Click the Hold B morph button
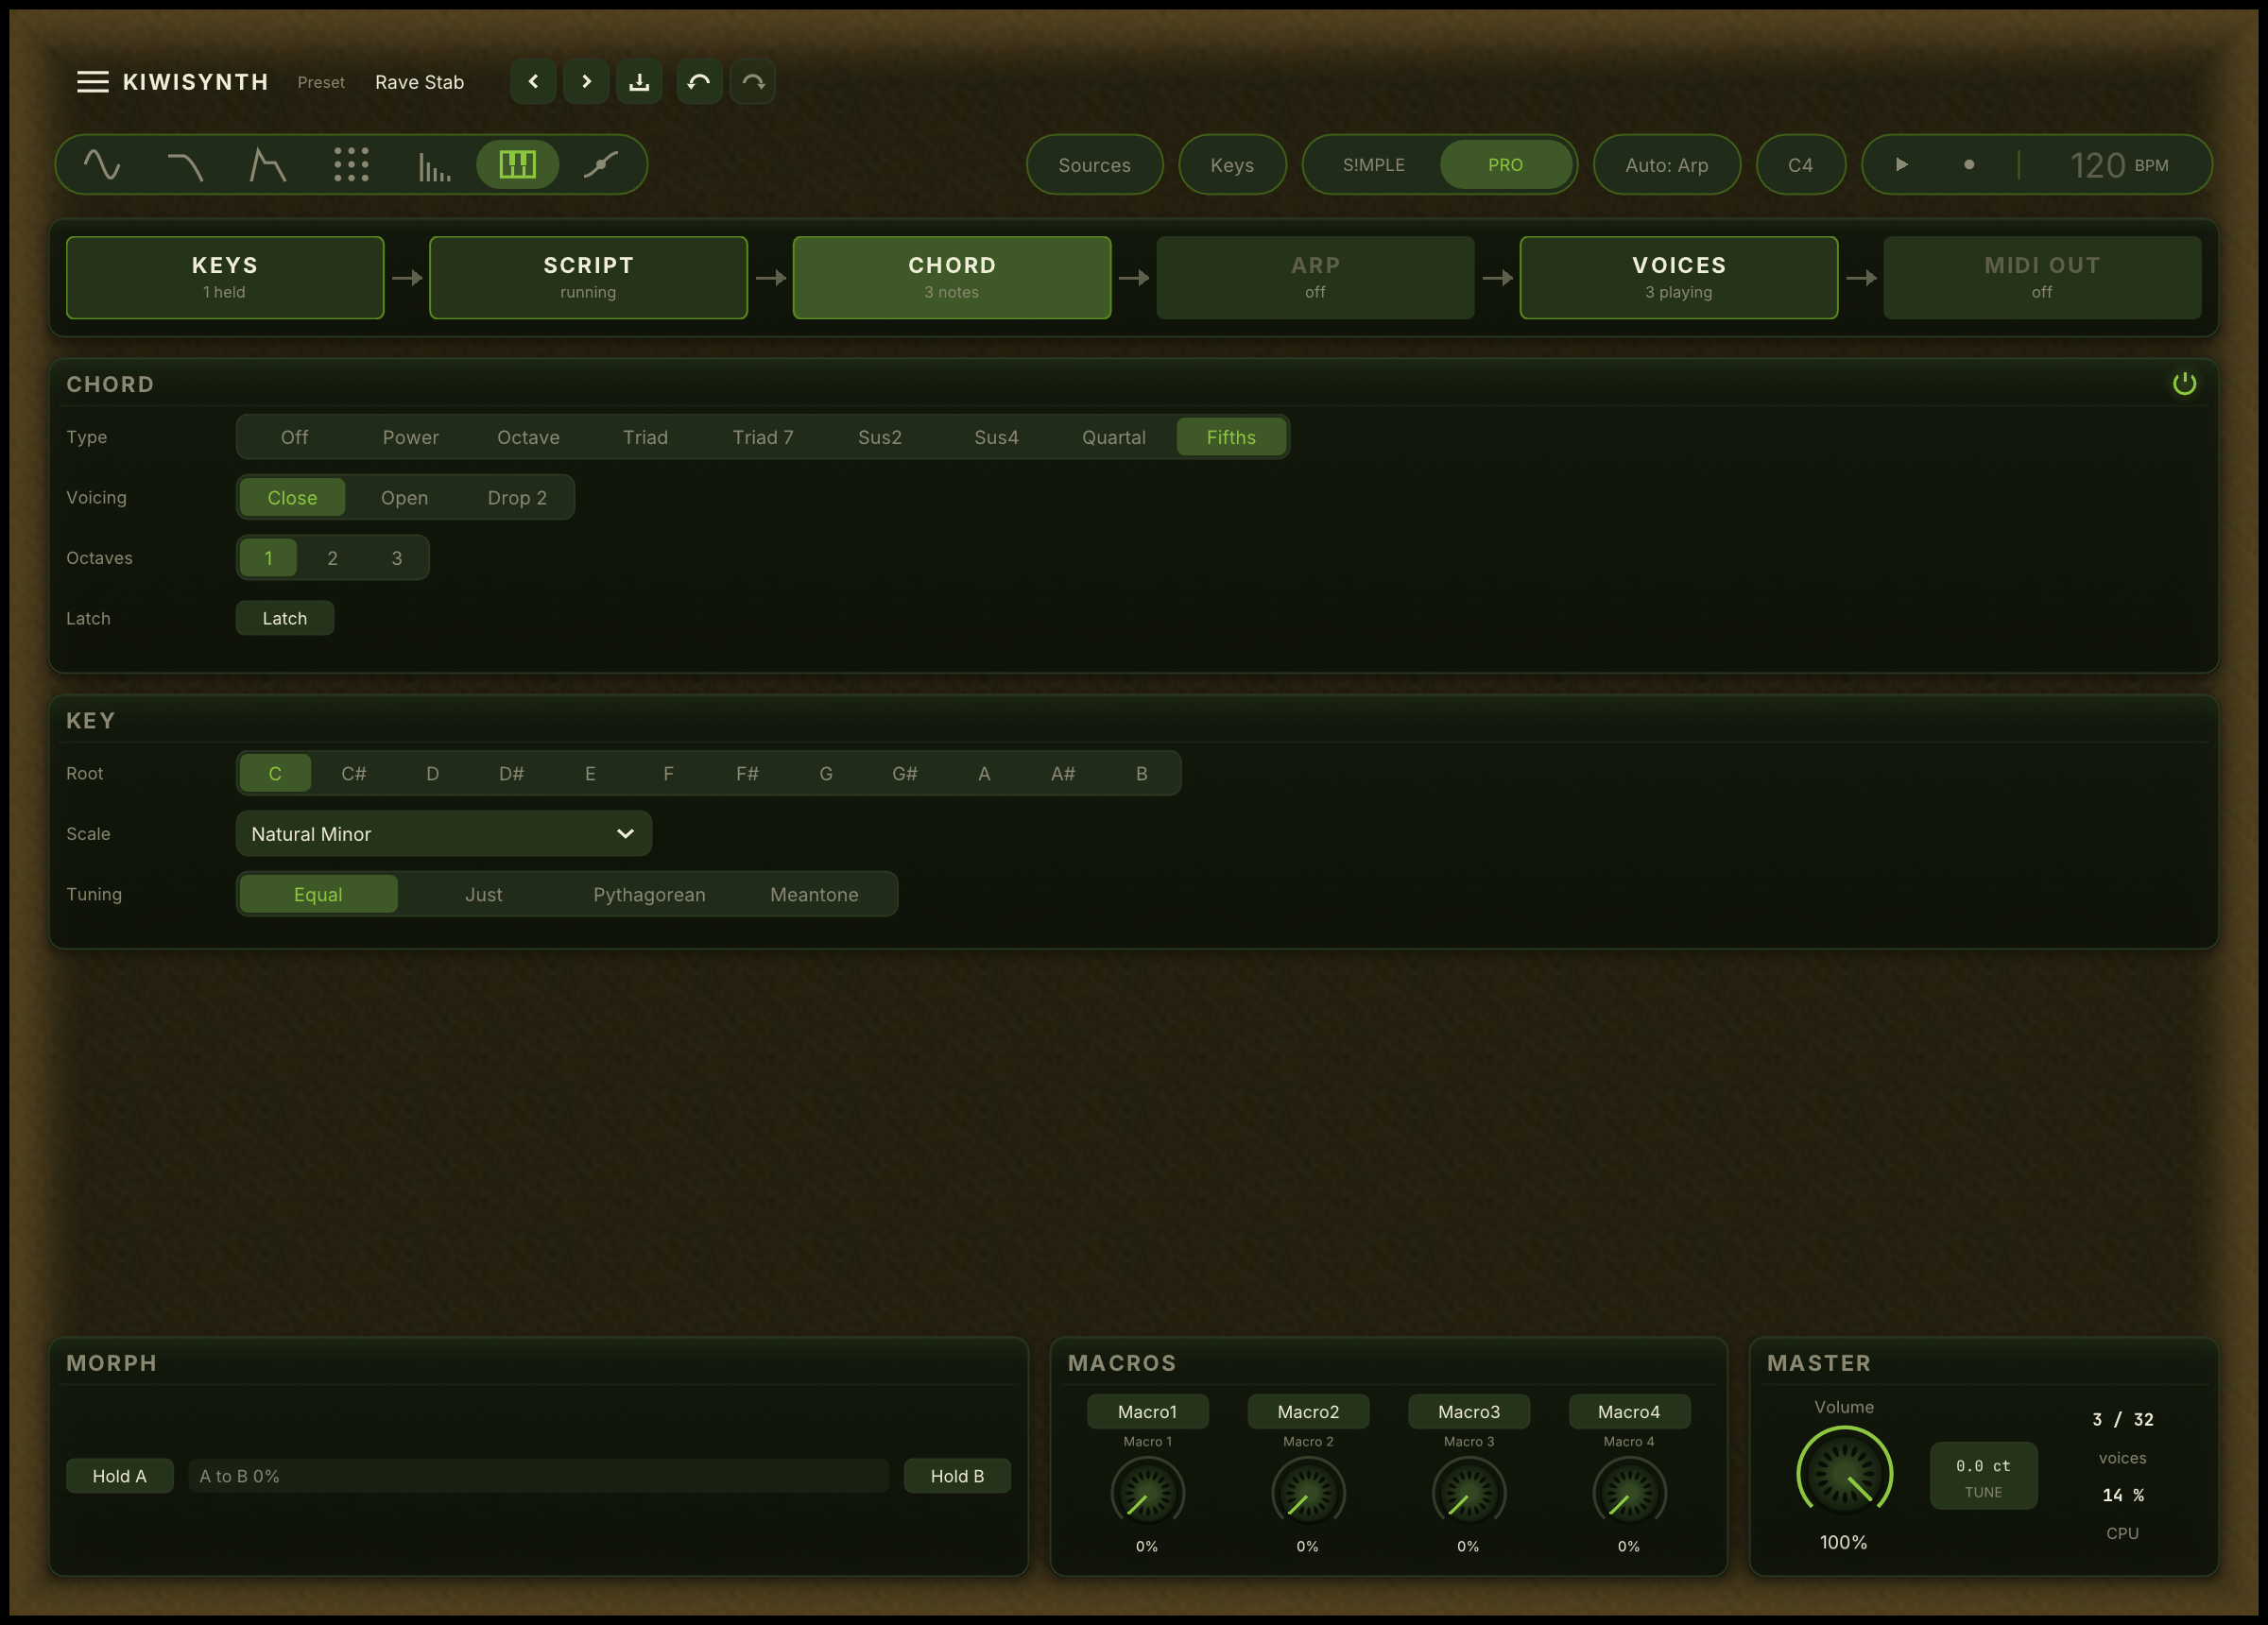The width and height of the screenshot is (2268, 1625). pyautogui.click(x=957, y=1476)
